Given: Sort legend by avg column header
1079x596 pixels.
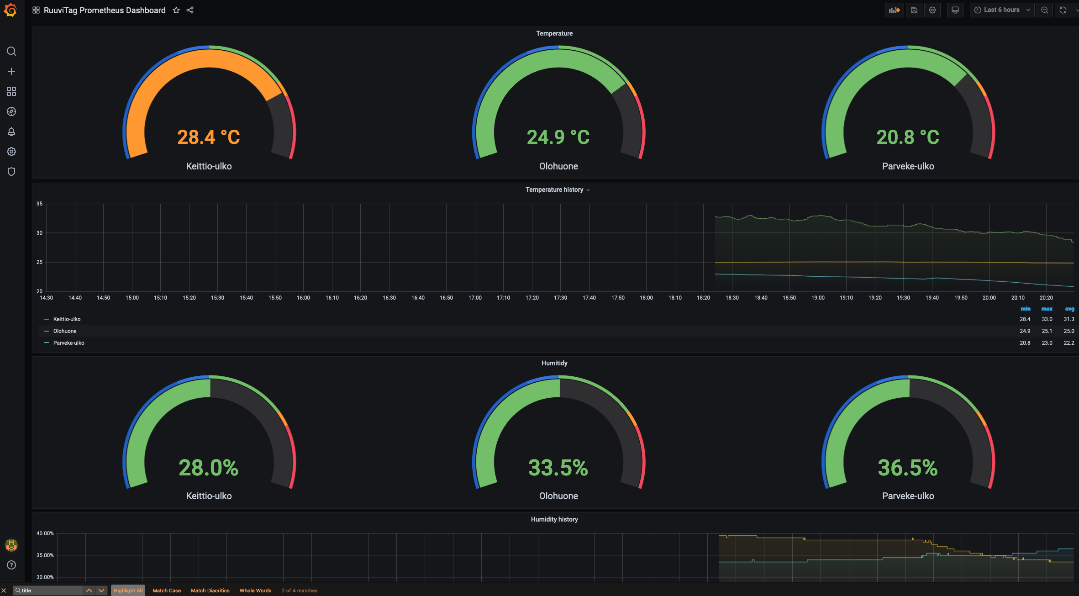Looking at the screenshot, I should 1069,309.
